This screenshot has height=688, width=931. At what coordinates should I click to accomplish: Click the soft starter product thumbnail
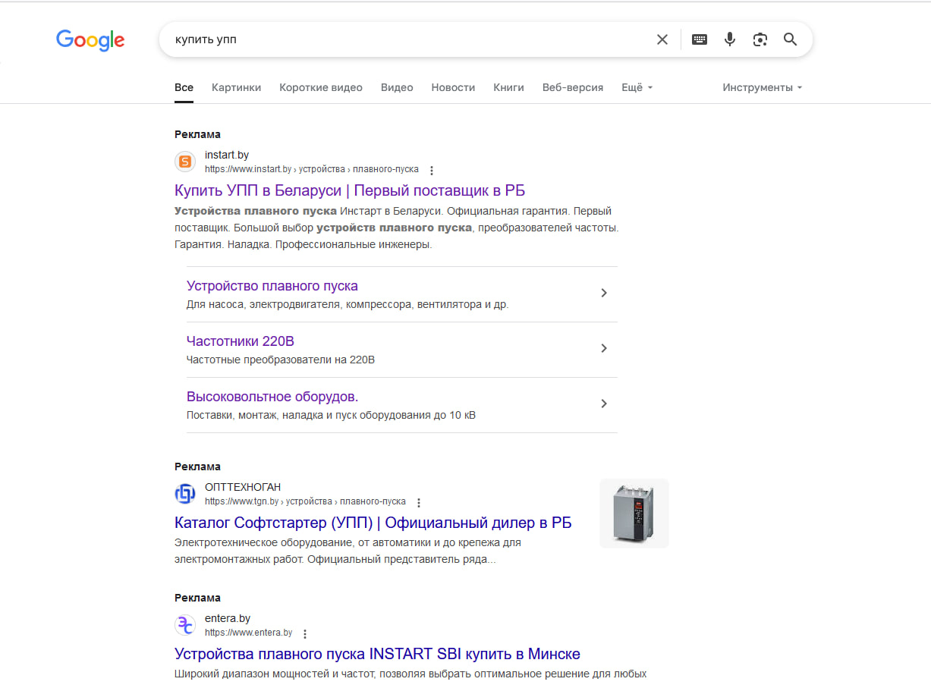click(x=634, y=514)
